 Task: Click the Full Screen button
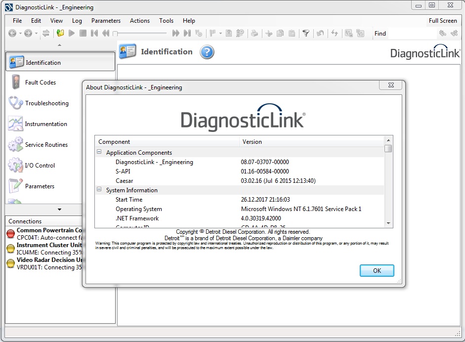tap(443, 20)
